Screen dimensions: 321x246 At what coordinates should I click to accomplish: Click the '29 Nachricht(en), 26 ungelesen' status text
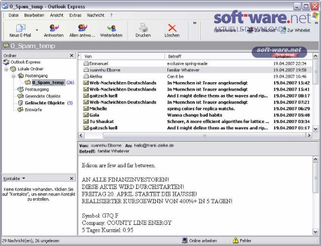pyautogui.click(x=31, y=241)
